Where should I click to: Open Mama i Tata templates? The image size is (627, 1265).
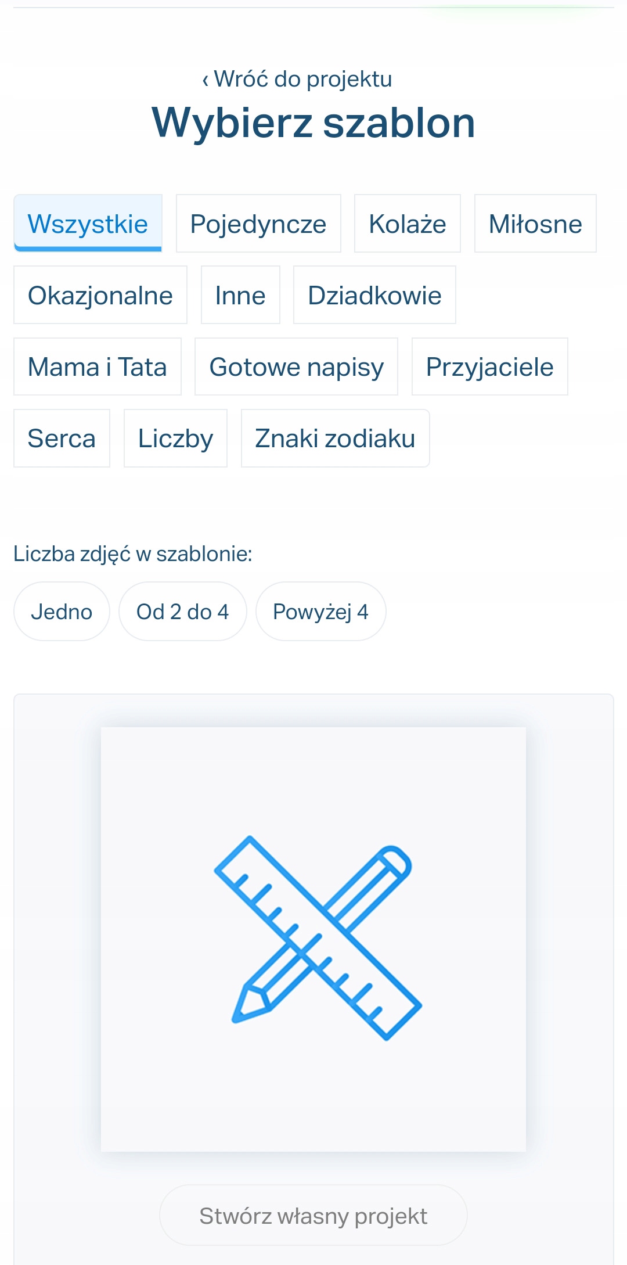[98, 366]
